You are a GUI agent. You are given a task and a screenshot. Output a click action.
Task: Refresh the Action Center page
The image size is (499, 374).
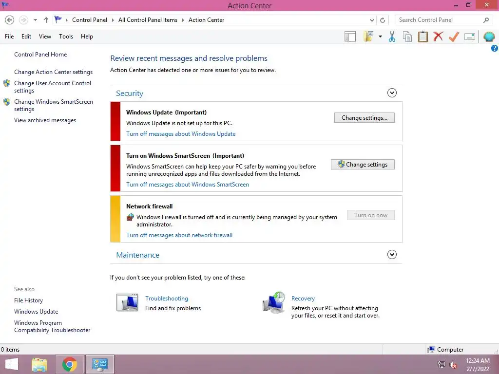pyautogui.click(x=383, y=20)
